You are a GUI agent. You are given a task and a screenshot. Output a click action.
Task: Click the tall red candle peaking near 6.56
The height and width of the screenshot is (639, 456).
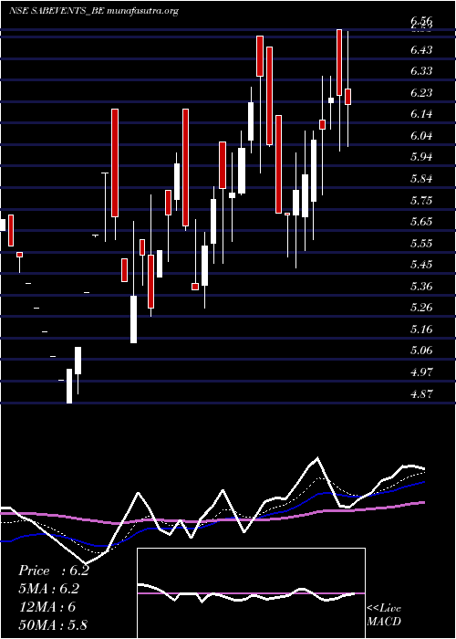(x=338, y=62)
